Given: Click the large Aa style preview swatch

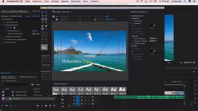Looking at the screenshot, I should click(x=44, y=47).
